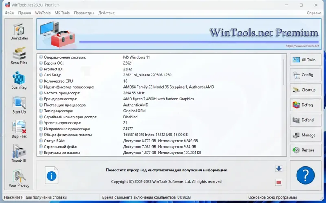Open the Defrag category

pyautogui.click(x=305, y=105)
